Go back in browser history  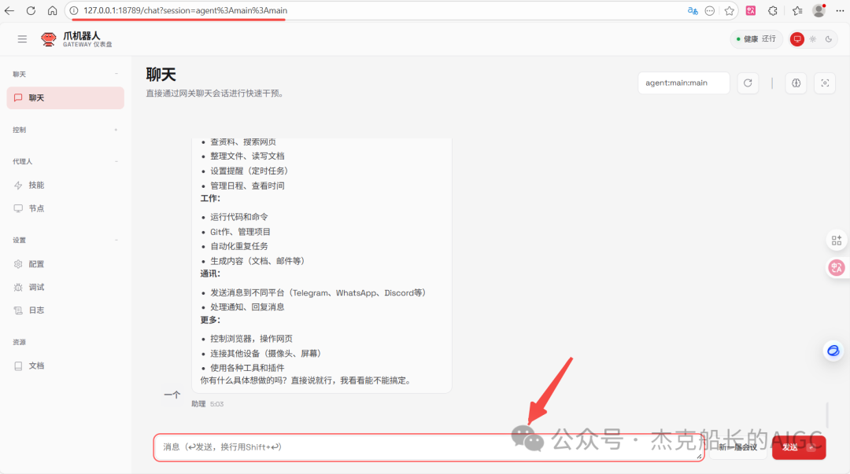pos(9,10)
